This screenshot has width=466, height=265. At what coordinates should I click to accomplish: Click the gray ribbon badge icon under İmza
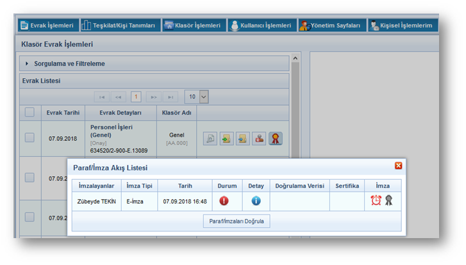pyautogui.click(x=388, y=200)
